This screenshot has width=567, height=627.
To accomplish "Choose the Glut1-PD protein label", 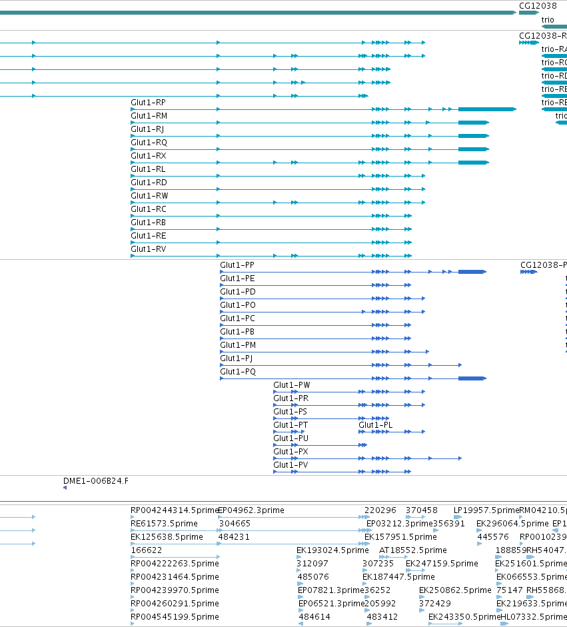I will [237, 292].
